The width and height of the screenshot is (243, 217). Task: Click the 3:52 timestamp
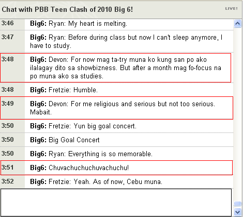[8, 181]
